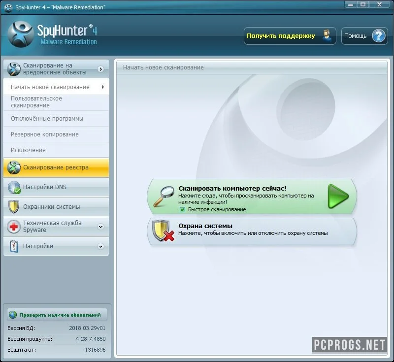Image resolution: width=394 pixels, height=362 pixels.
Task: Minimize the SpyHunter window
Action: click(x=351, y=4)
